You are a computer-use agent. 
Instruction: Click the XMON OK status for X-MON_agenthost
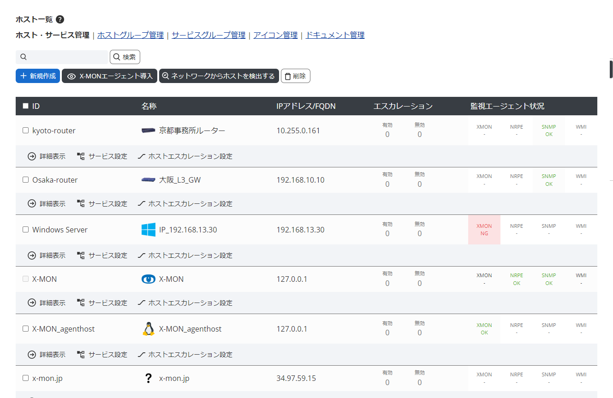pos(484,329)
